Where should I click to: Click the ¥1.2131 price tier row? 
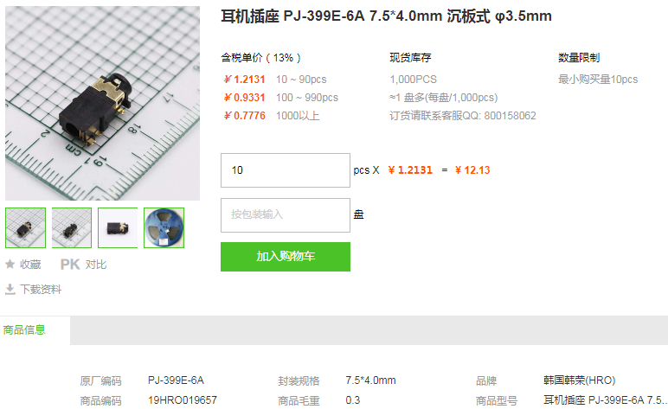coord(275,80)
